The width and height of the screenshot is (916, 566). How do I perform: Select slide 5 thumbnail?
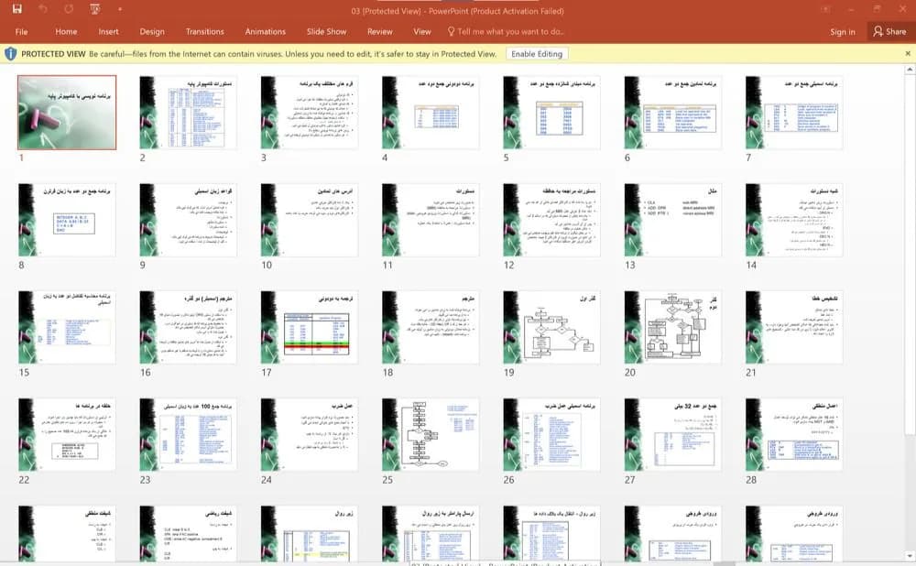tap(551, 112)
